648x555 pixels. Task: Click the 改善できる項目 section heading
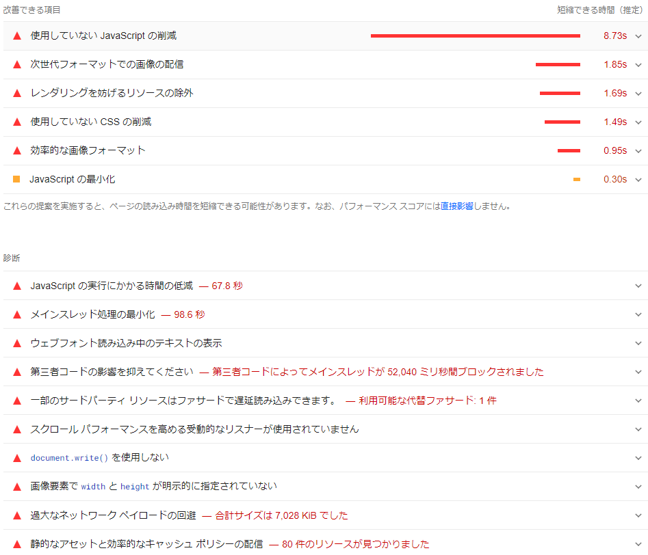[x=32, y=10]
